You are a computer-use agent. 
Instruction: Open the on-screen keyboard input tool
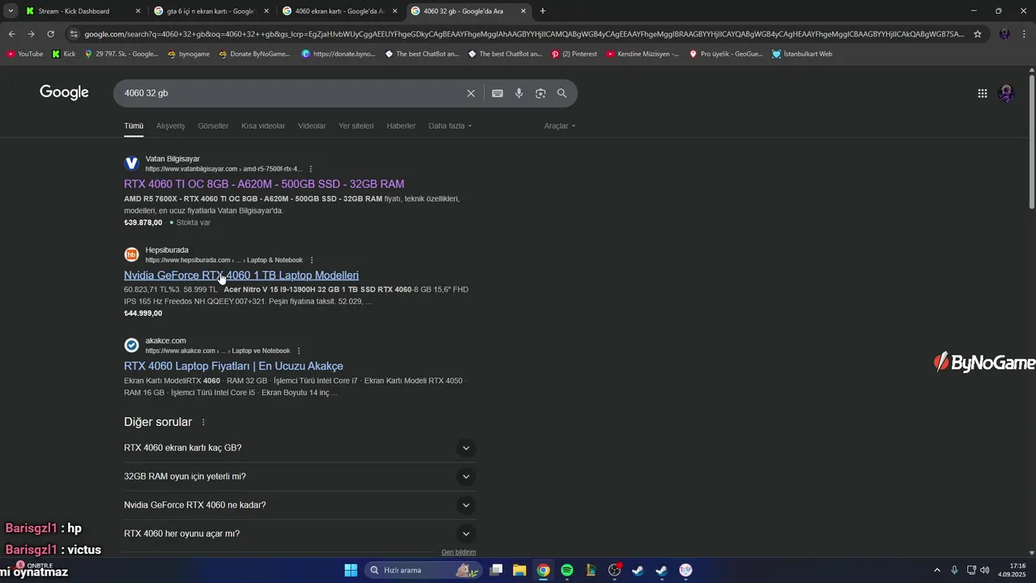[498, 93]
